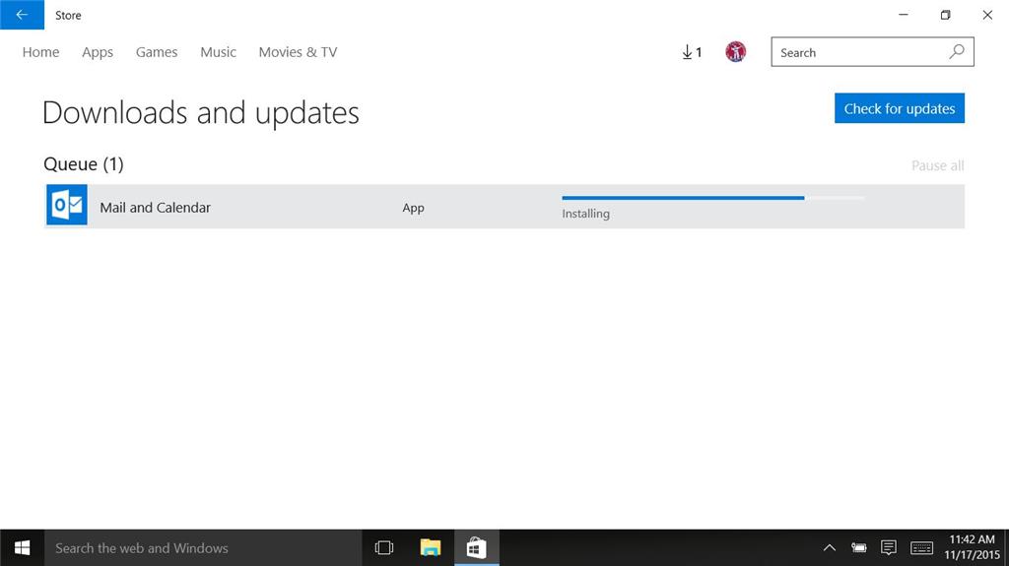This screenshot has width=1009, height=566.
Task: Click the Mail and Calendar app icon
Action: [x=67, y=205]
